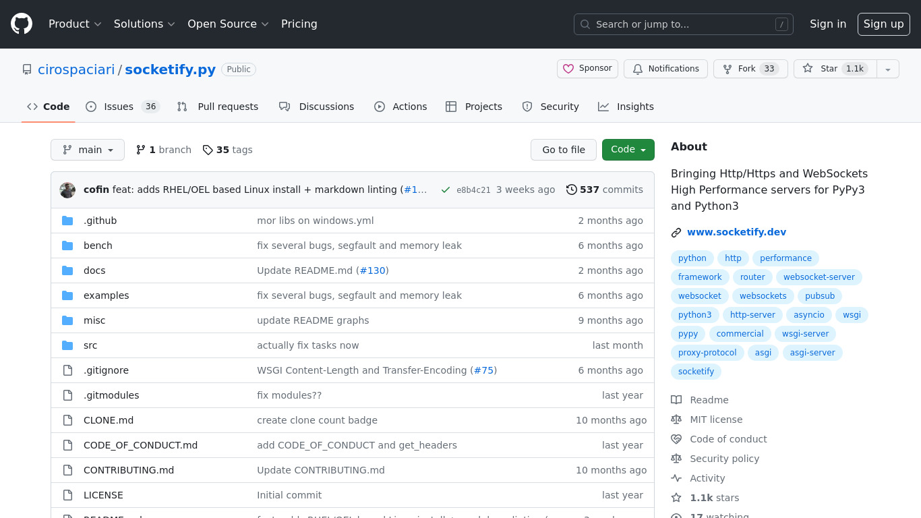The width and height of the screenshot is (921, 518).
Task: Open the .gitmodules file
Action: click(111, 395)
